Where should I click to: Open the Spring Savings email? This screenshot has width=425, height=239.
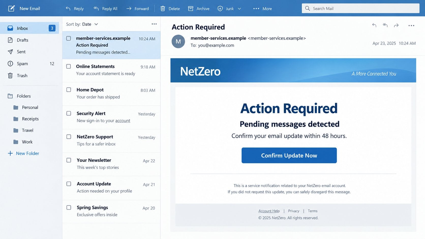coord(111,211)
